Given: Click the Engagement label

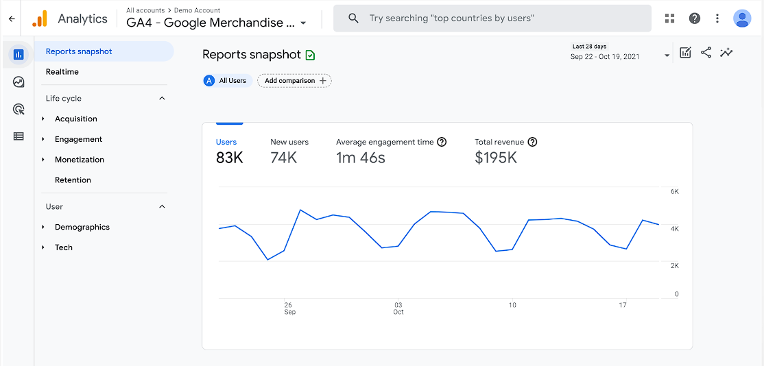Looking at the screenshot, I should [x=78, y=139].
